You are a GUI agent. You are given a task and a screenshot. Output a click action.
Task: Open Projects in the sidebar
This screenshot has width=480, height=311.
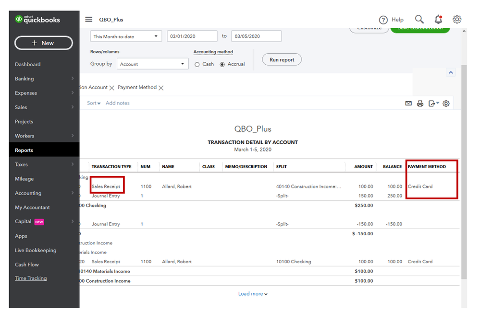point(24,121)
